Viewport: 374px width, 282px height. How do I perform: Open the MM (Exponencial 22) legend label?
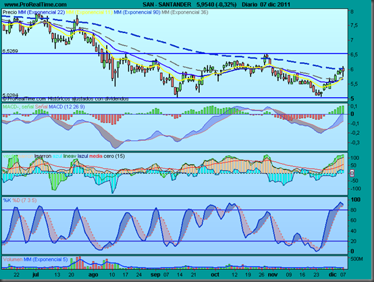point(41,12)
